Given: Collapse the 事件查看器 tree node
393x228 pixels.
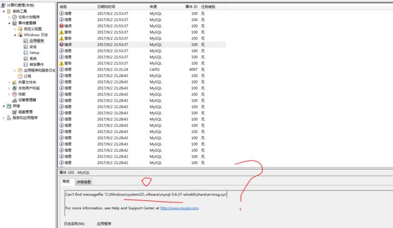Looking at the screenshot, I should click(9, 23).
